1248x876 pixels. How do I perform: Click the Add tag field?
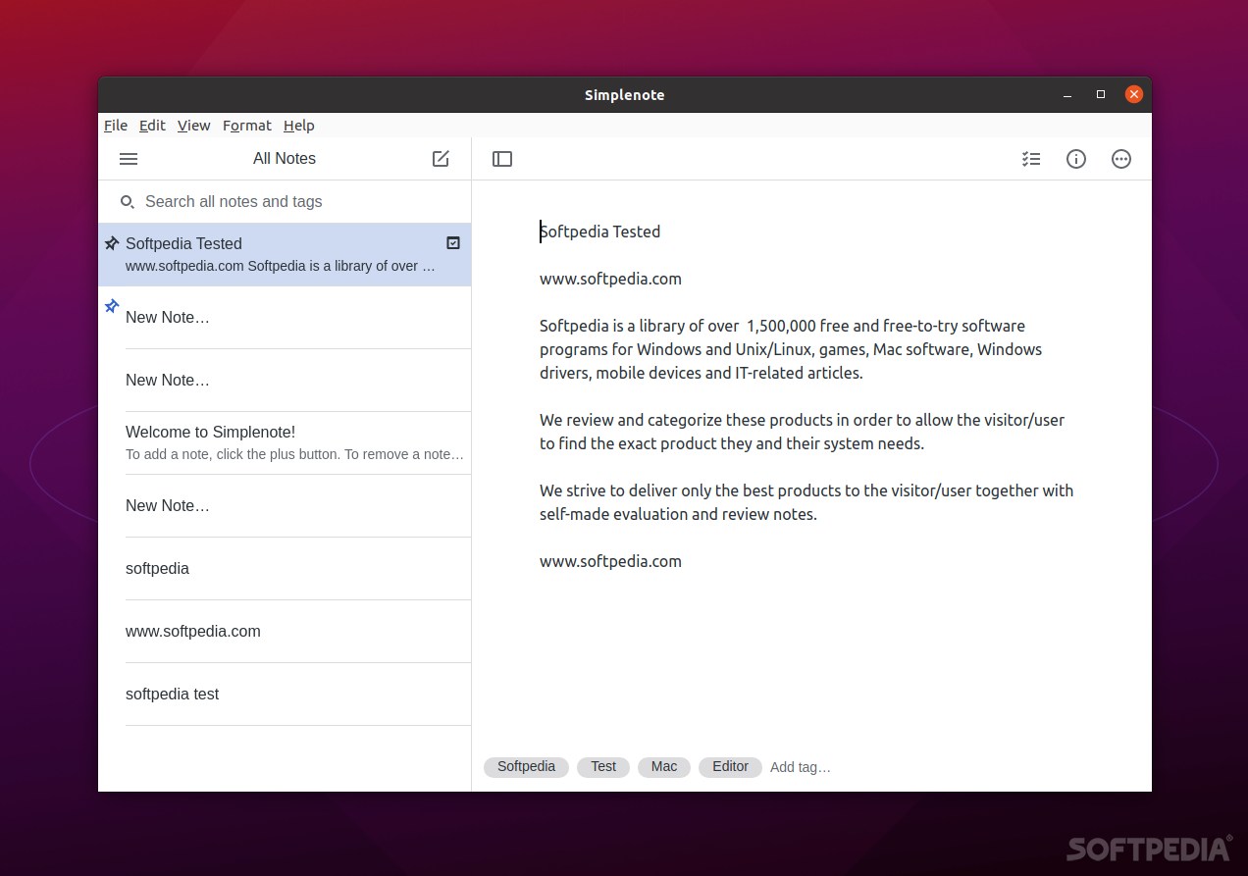(801, 767)
